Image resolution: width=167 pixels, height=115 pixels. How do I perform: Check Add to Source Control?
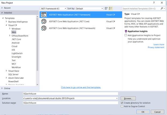122,106
